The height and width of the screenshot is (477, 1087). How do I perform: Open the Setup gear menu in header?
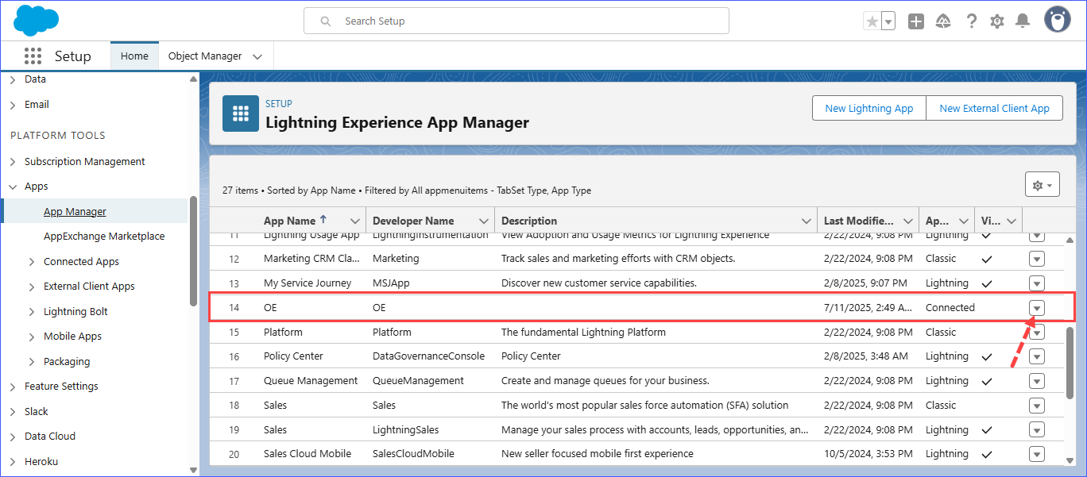pos(997,21)
